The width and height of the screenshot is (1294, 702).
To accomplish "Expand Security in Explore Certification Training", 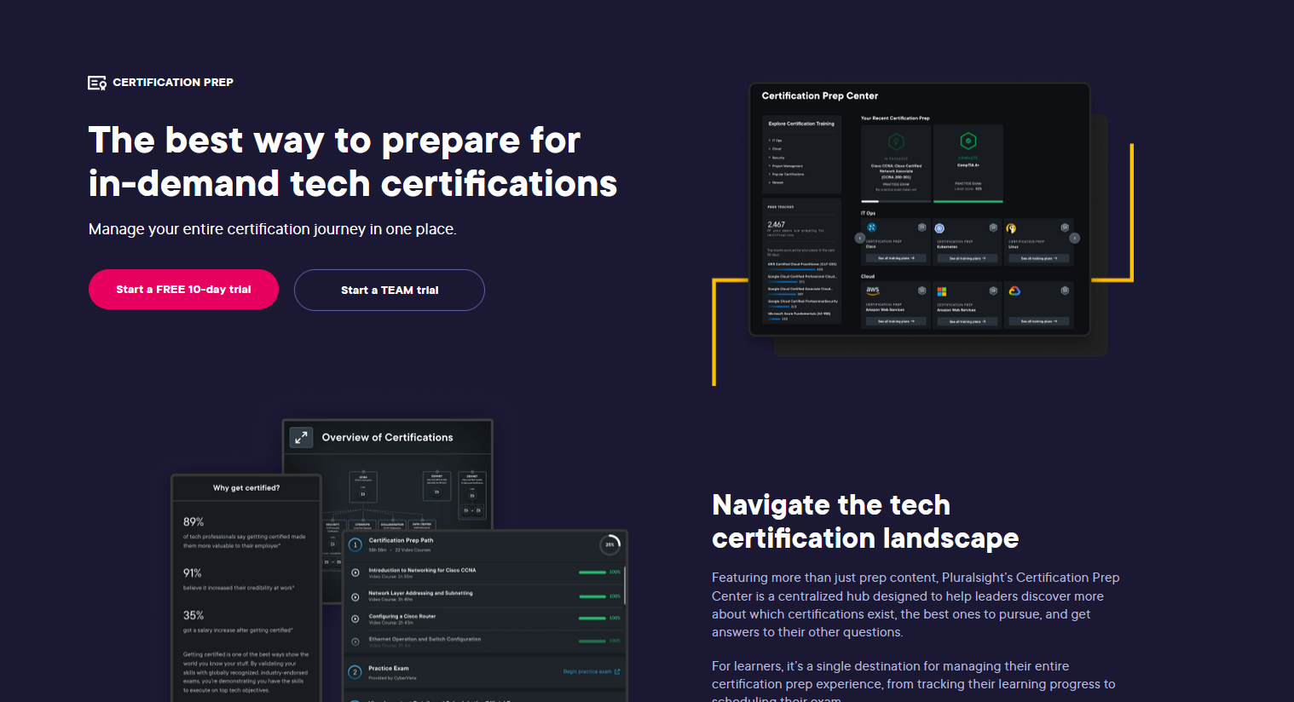I will click(777, 158).
